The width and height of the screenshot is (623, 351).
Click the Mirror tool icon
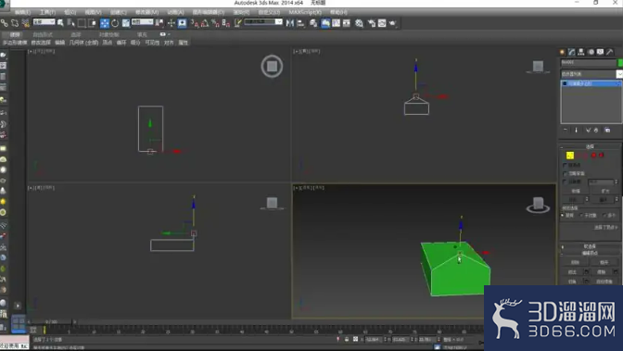click(x=290, y=23)
